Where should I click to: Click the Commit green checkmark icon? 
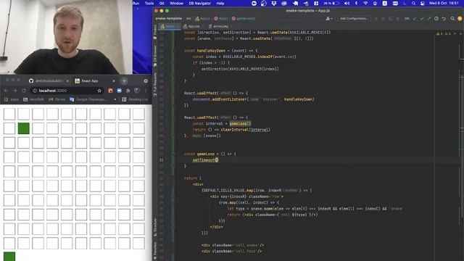point(422,18)
